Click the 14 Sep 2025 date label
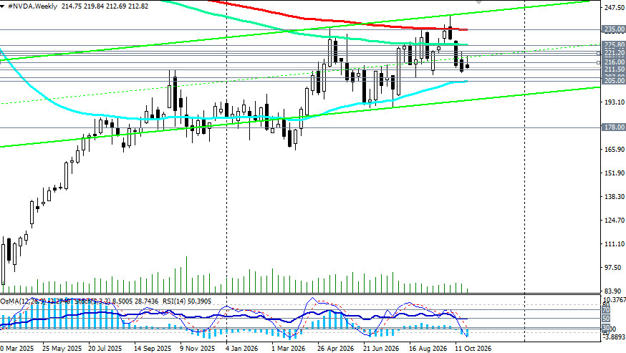This screenshot has width=626, height=353. click(152, 349)
